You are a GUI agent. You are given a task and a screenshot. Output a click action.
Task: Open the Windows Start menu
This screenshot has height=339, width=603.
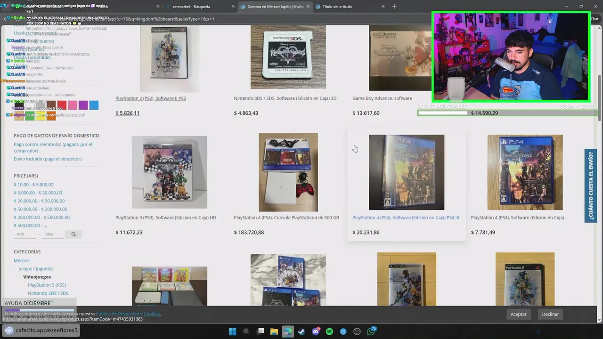[x=232, y=331]
